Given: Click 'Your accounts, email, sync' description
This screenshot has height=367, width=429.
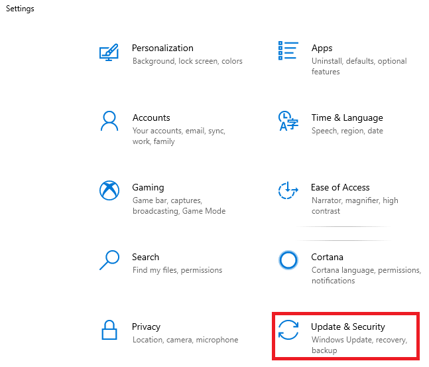Looking at the screenshot, I should pos(179,136).
